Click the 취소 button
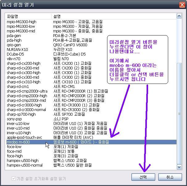 point(170,177)
